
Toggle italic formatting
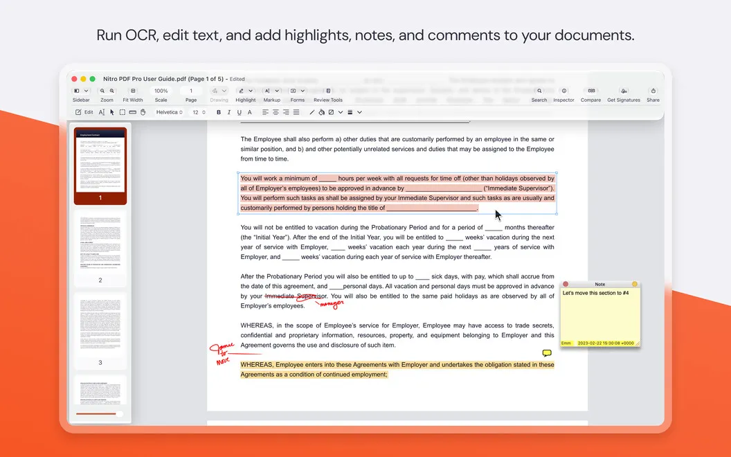click(229, 112)
